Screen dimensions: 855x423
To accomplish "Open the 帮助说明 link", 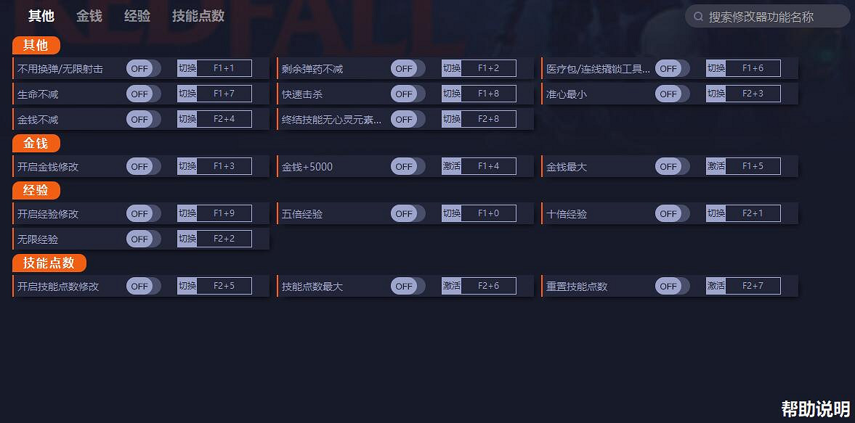I will click(x=815, y=408).
